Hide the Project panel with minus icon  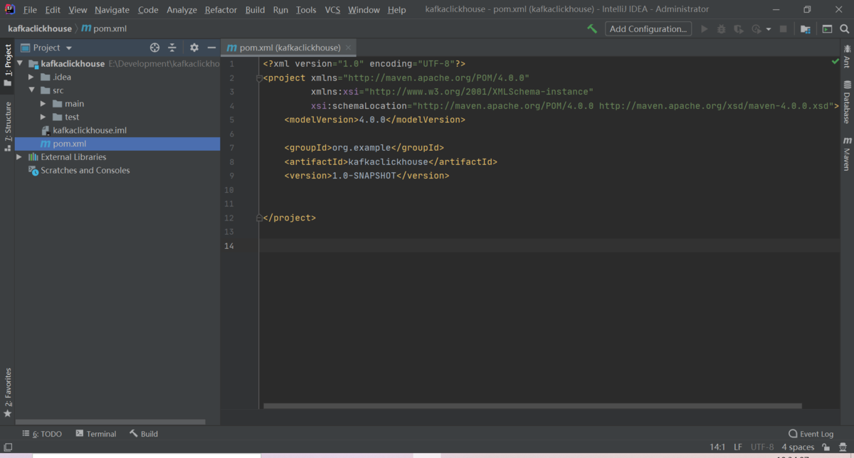[x=211, y=48]
